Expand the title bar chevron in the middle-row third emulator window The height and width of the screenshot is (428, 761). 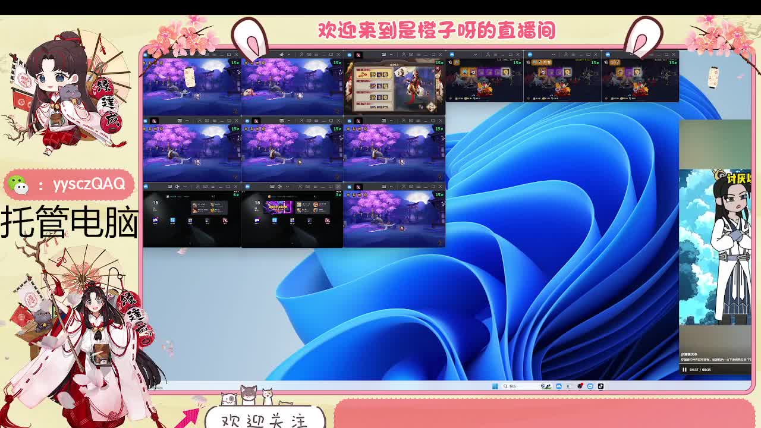pos(391,120)
